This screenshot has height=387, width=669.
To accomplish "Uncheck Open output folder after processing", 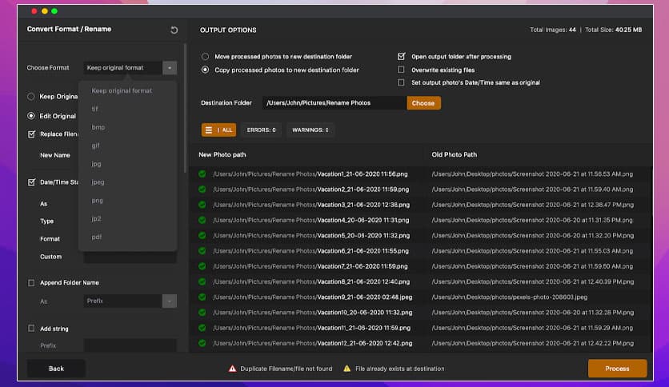I will point(401,56).
